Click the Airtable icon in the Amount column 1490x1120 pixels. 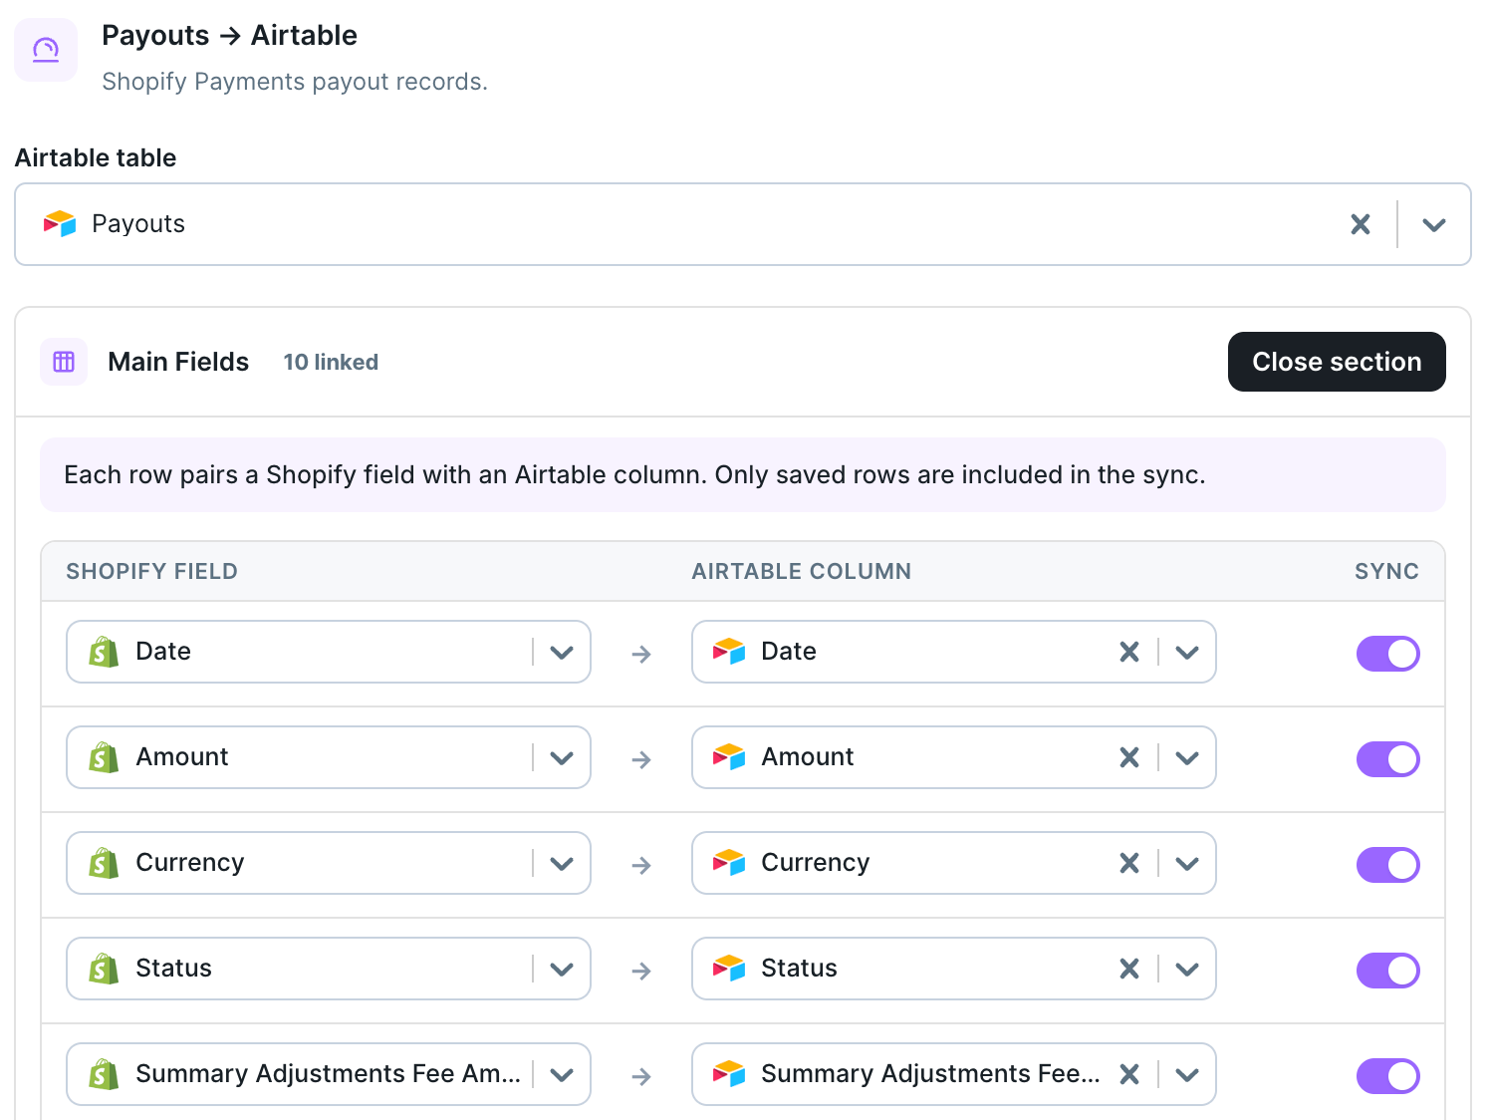(x=729, y=757)
